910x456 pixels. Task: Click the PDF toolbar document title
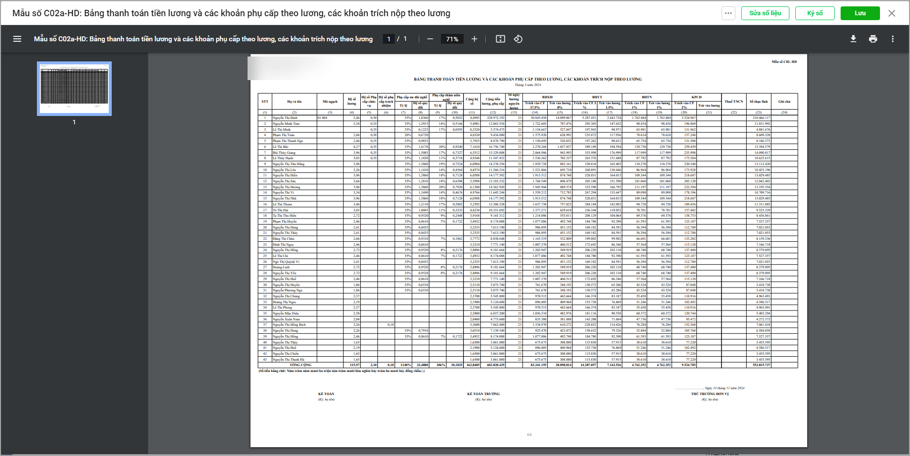(203, 39)
